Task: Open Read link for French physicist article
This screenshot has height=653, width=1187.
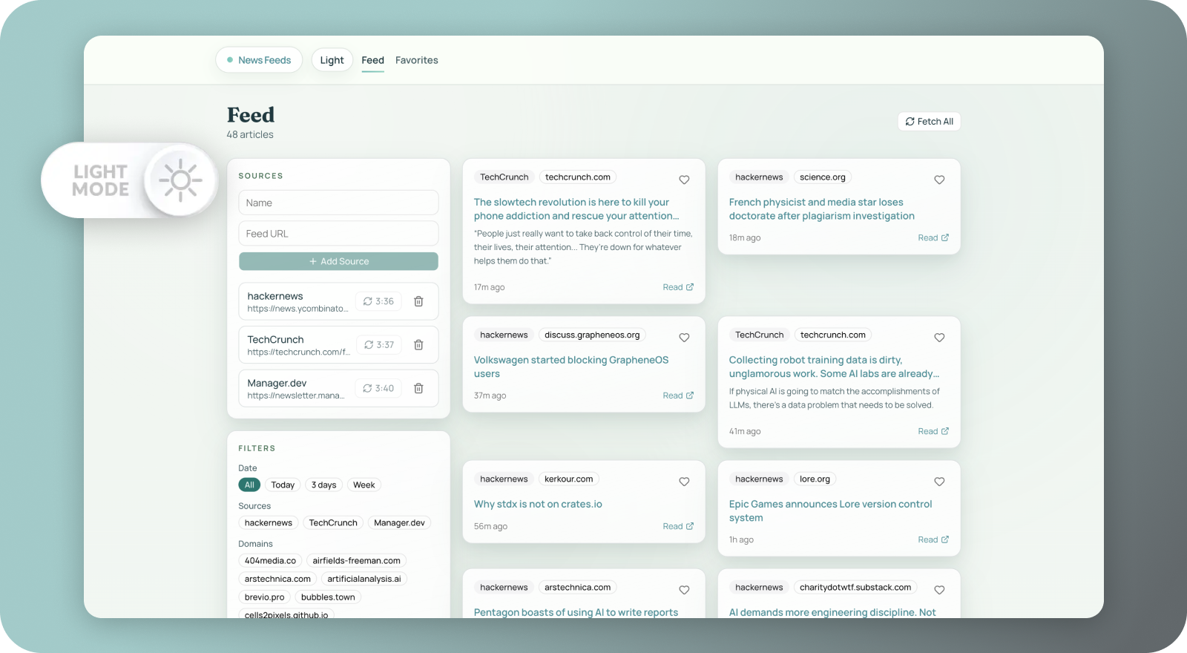Action: 933,237
